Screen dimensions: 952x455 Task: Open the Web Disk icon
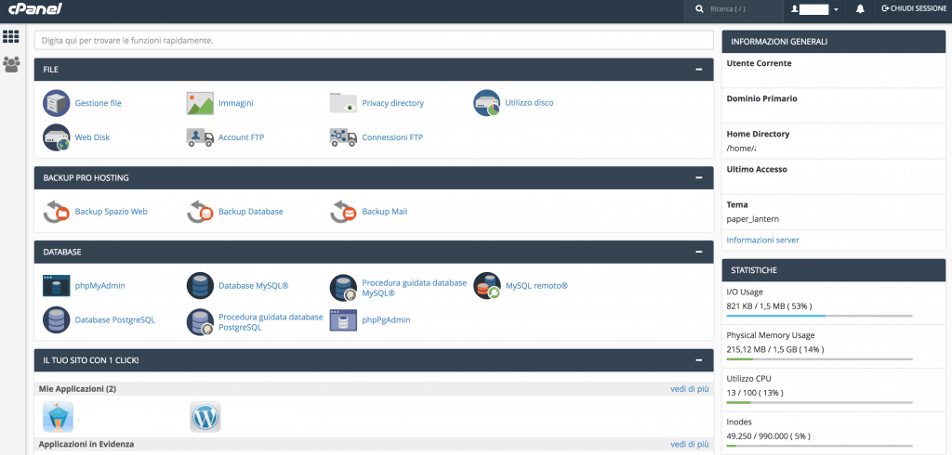pos(57,137)
